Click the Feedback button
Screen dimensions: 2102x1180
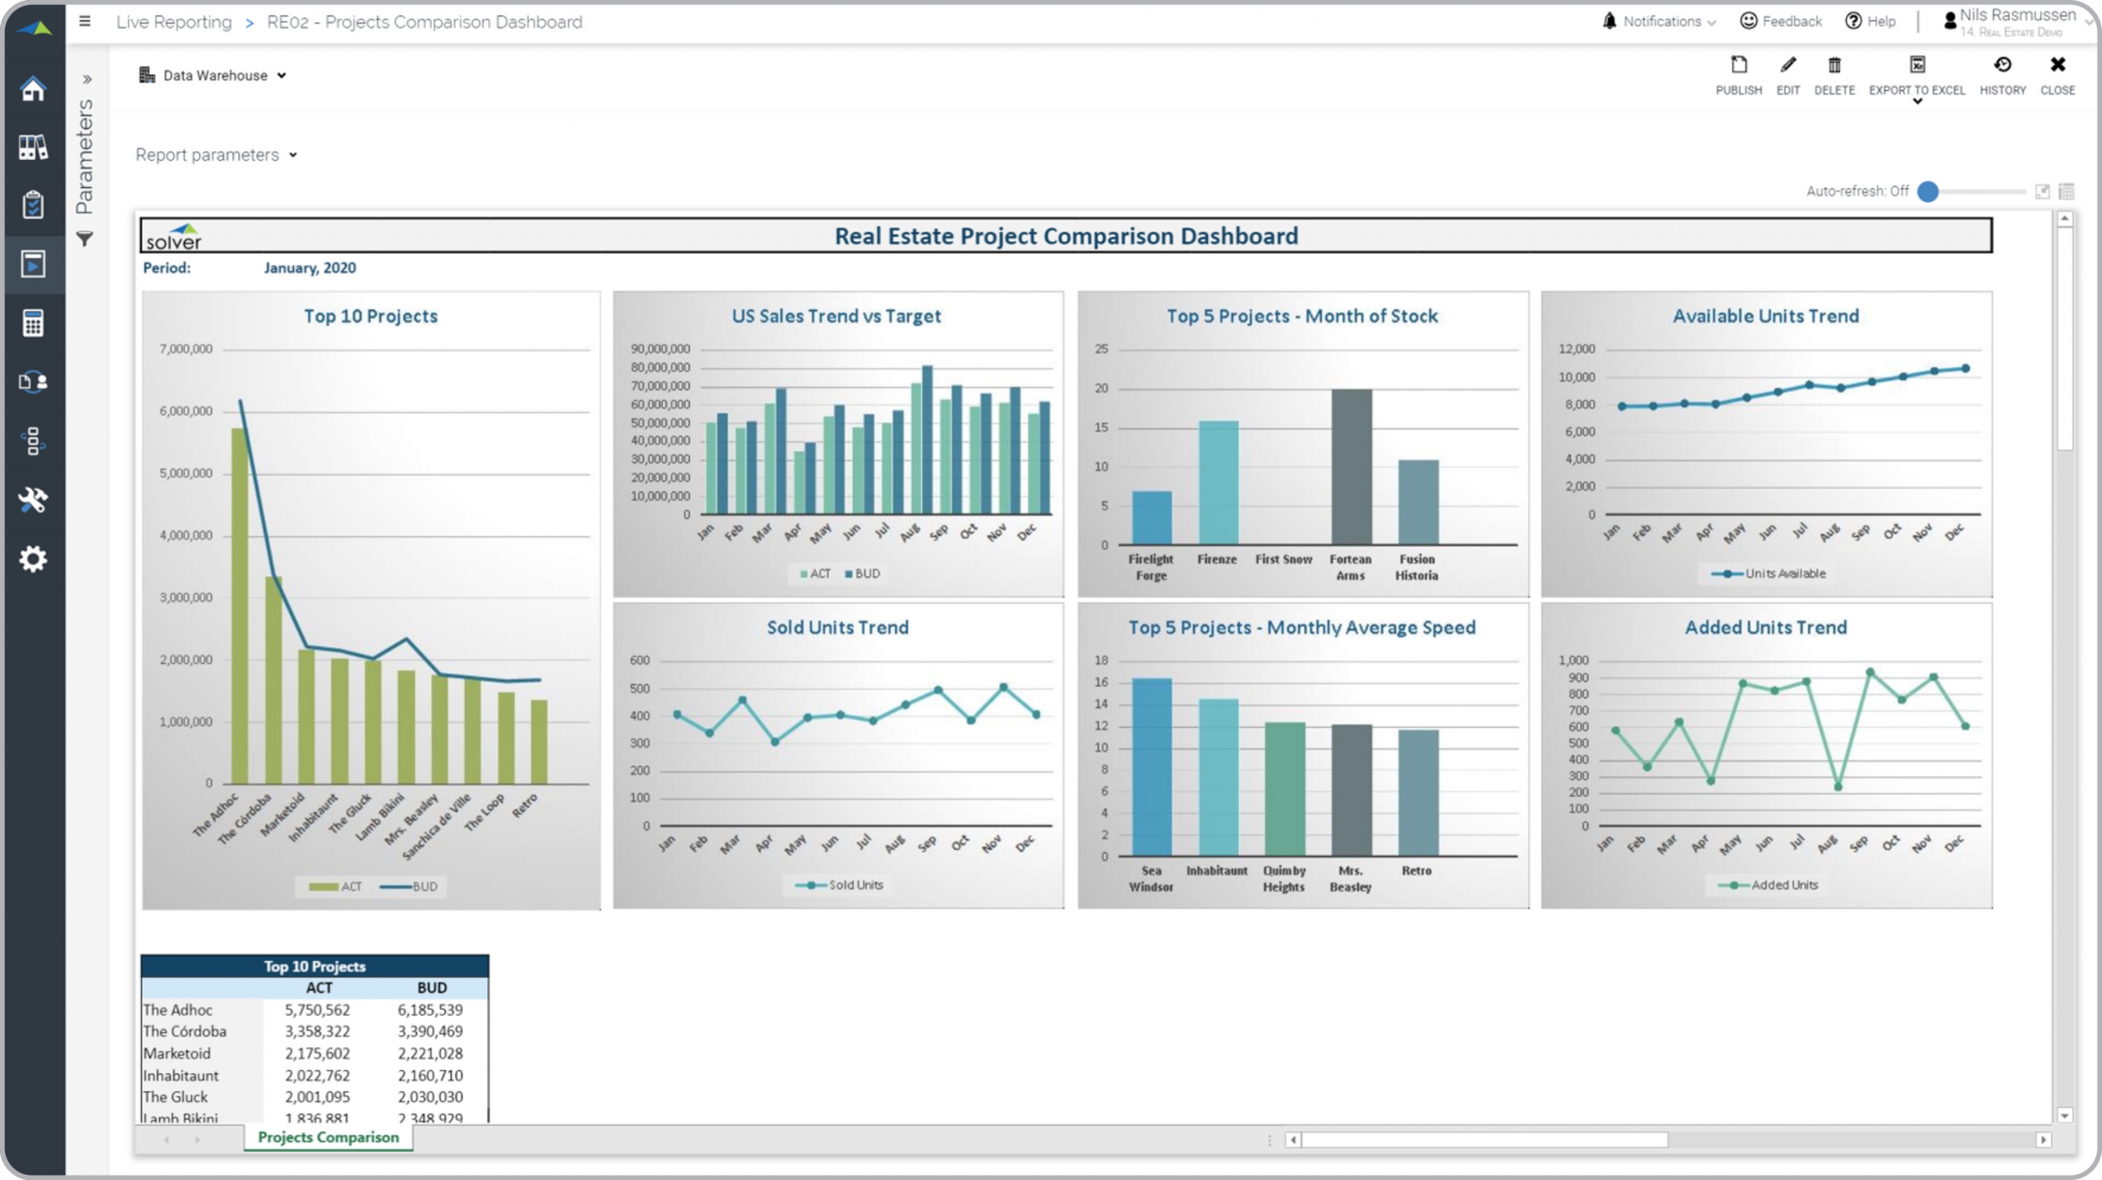click(x=1780, y=21)
